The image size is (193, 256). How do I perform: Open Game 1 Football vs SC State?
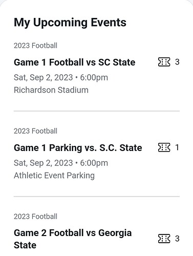[75, 62]
